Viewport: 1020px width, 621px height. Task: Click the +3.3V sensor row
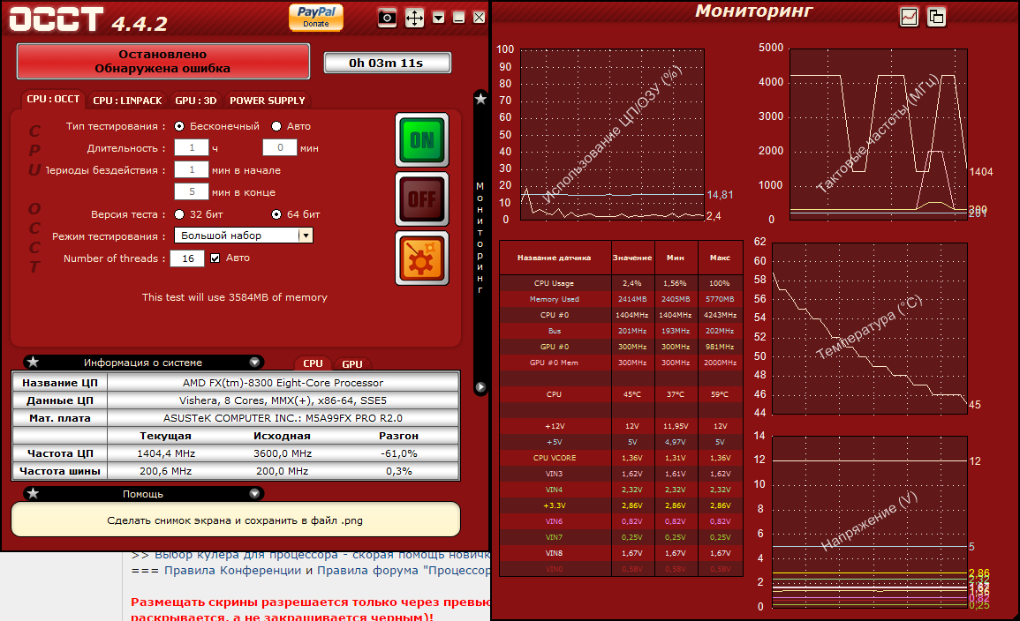pos(621,505)
